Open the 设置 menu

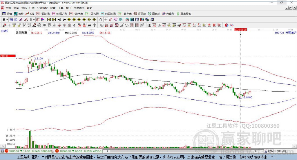click(x=53, y=8)
